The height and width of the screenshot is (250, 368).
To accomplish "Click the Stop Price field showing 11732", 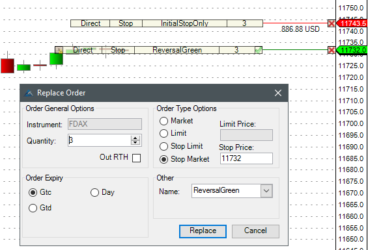I will pos(246,158).
